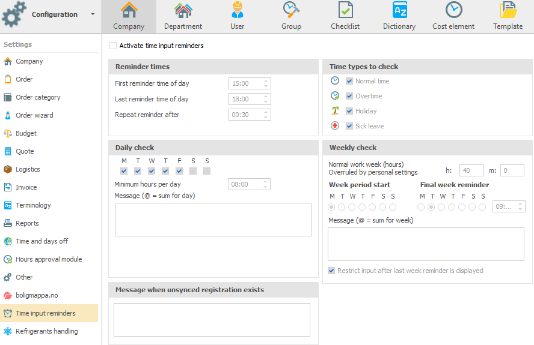Viewport: 534px width, 345px height.
Task: Open Time and days off settings
Action: click(x=49, y=241)
